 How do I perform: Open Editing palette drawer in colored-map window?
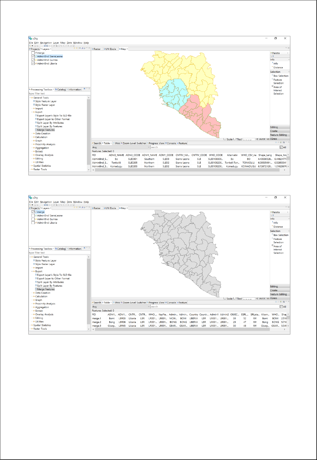280,127
